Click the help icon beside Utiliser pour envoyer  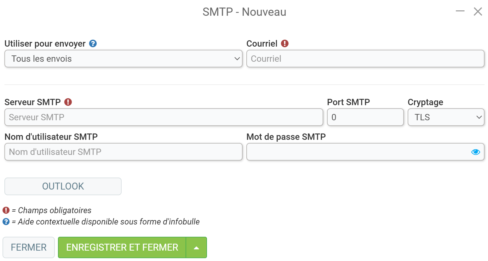pyautogui.click(x=93, y=43)
